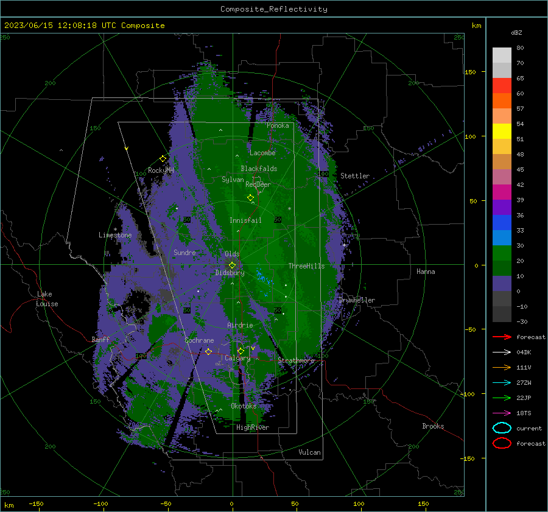This screenshot has width=548, height=512.
Task: Select the light blue 30-33 dBZ swatch
Action: point(502,237)
